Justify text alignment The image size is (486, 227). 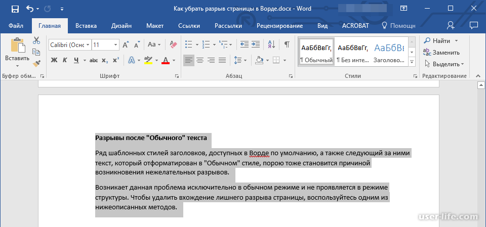[222, 60]
